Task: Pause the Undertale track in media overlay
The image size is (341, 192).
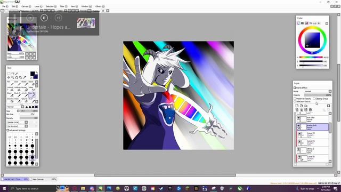Action: (x=44, y=18)
